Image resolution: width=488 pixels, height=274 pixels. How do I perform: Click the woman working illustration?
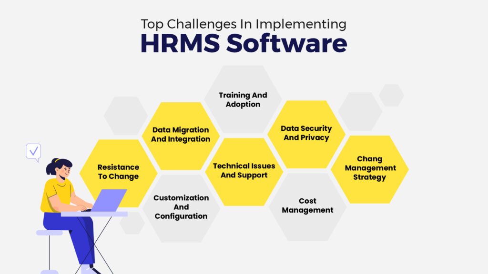pyautogui.click(x=62, y=190)
